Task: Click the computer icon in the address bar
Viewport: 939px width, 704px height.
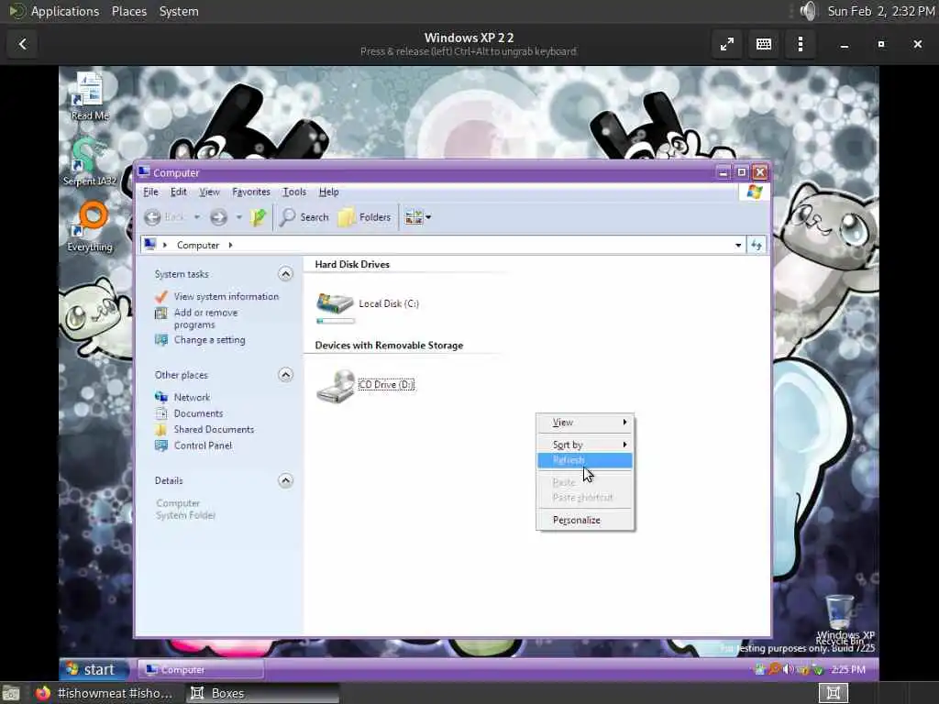Action: tap(149, 244)
